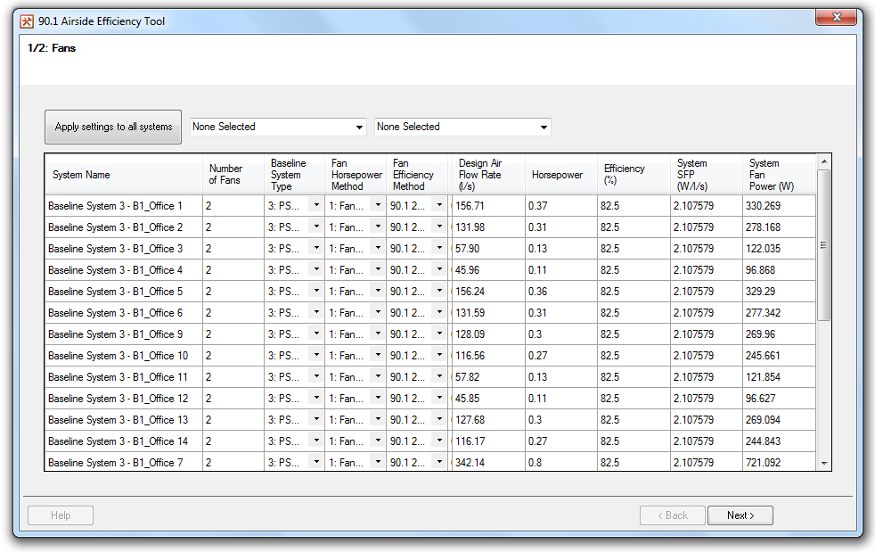
Task: Click the 90.1 Airside Efficiency Tool app icon
Action: coord(27,21)
